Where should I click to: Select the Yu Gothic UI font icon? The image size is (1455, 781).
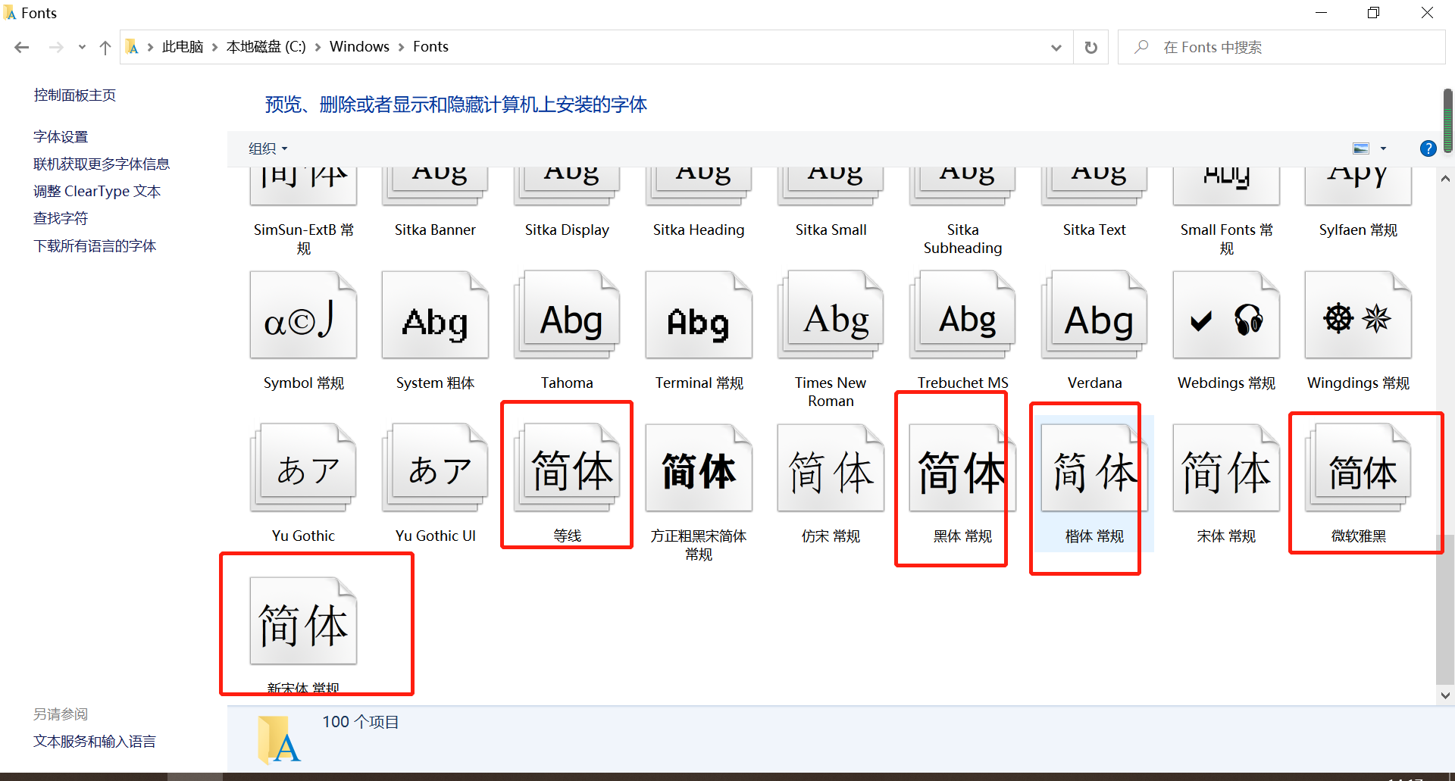(435, 468)
